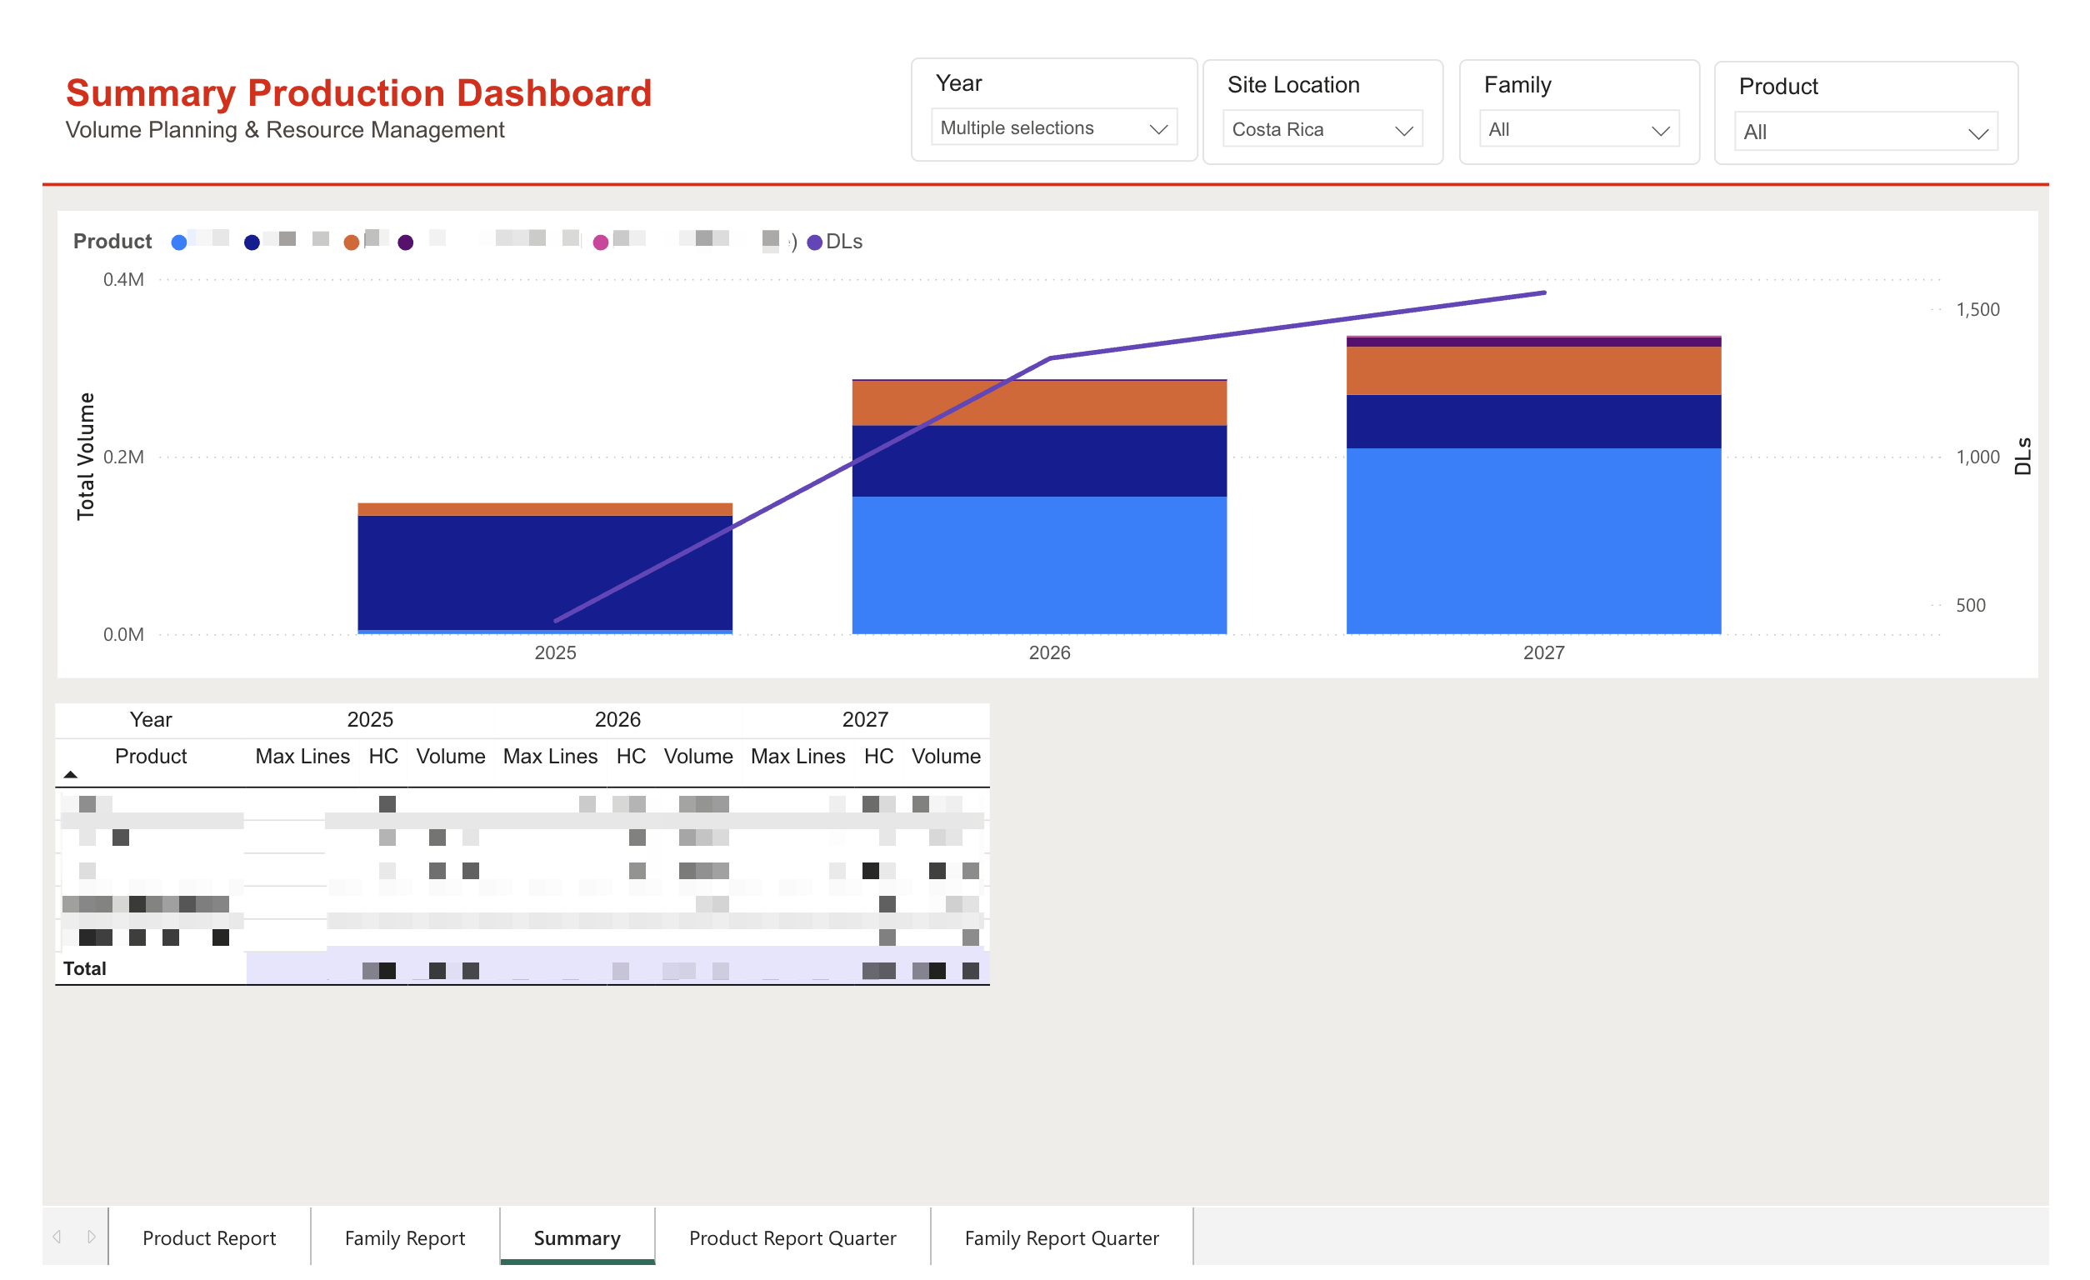Click the previous page tabs arrow

(57, 1237)
